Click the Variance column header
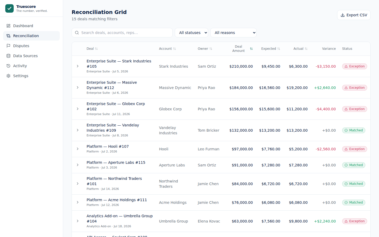This screenshot has height=237, width=379. (329, 49)
